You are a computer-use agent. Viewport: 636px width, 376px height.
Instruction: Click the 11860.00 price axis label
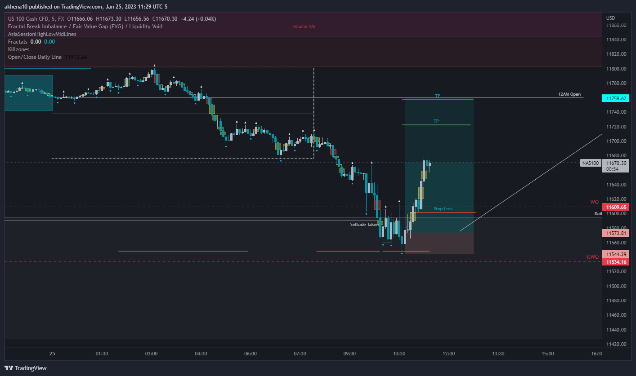click(x=616, y=25)
